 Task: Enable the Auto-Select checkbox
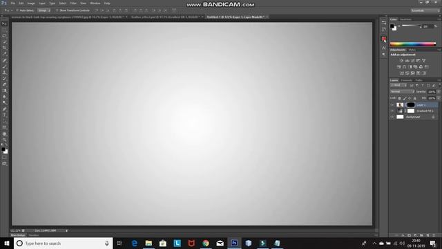(x=17, y=10)
